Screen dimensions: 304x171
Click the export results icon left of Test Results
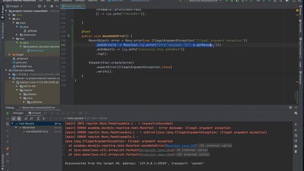[8, 123]
